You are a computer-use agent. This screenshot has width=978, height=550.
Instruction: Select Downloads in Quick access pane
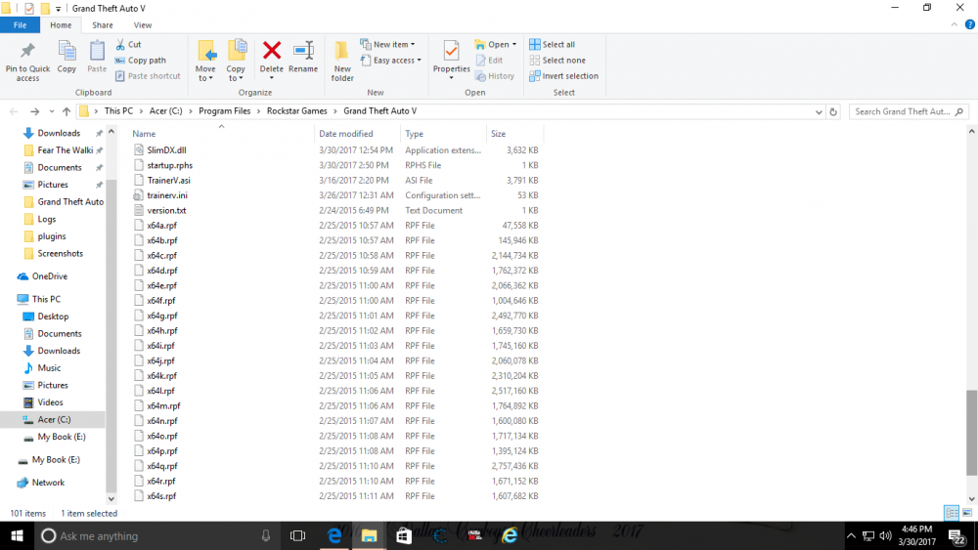pyautogui.click(x=59, y=133)
